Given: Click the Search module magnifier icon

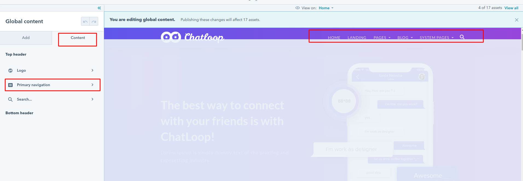Looking at the screenshot, I should coord(10,99).
